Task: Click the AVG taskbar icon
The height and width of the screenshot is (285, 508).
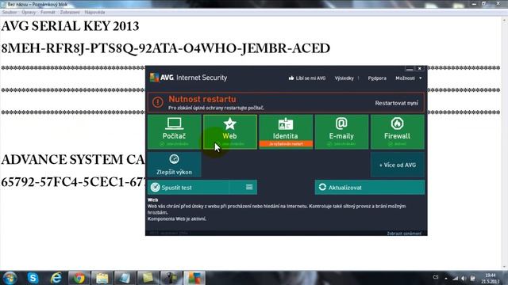Action: coord(194,278)
